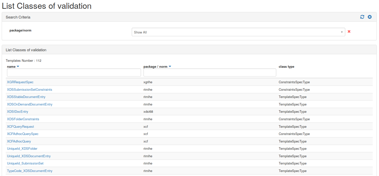Open the XGRRequestSpec link
The image size is (379, 176).
tap(20, 82)
